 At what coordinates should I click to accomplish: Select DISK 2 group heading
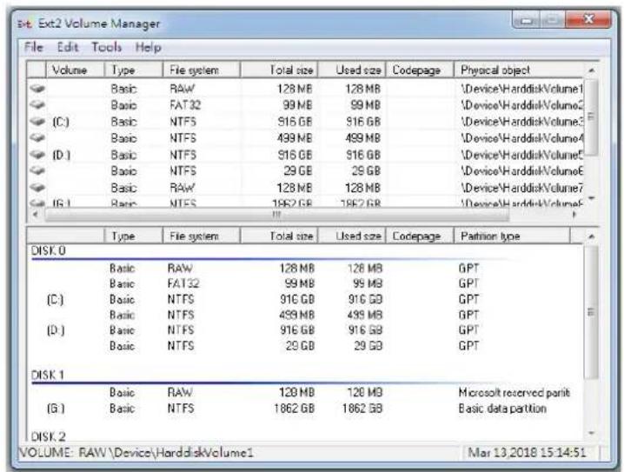48,436
